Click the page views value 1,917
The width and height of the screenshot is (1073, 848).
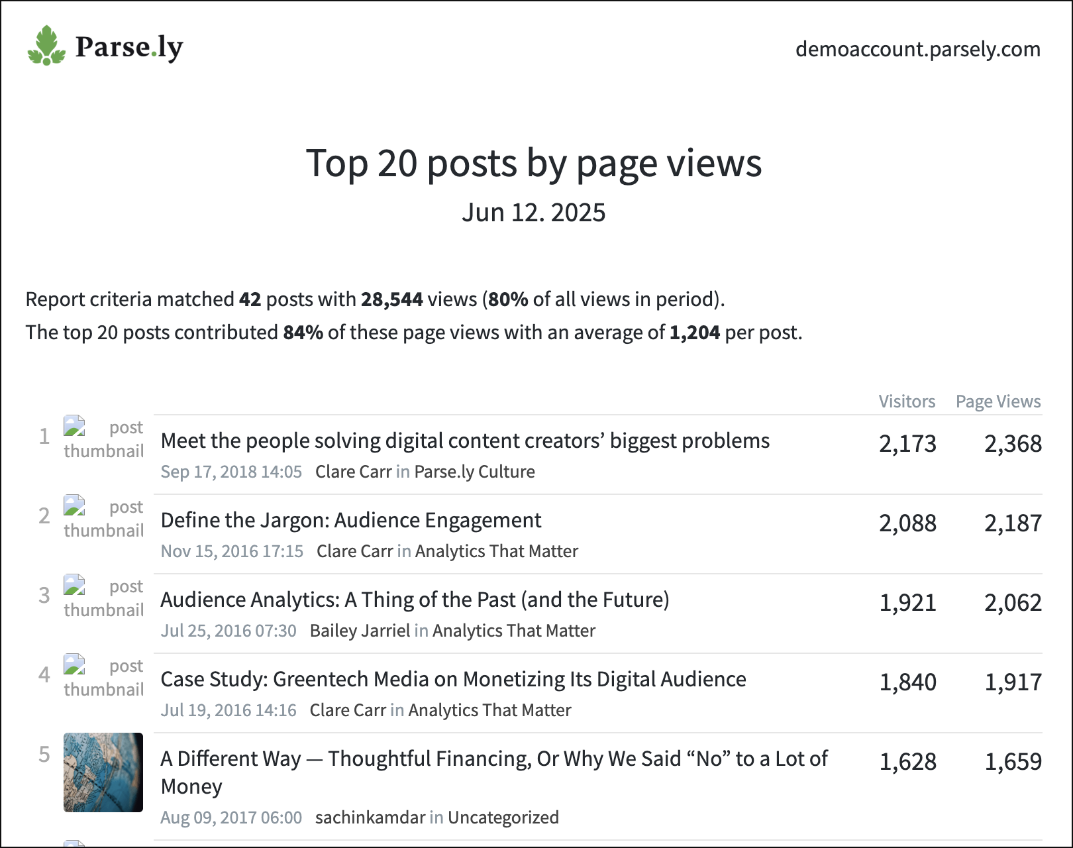pyautogui.click(x=1013, y=682)
